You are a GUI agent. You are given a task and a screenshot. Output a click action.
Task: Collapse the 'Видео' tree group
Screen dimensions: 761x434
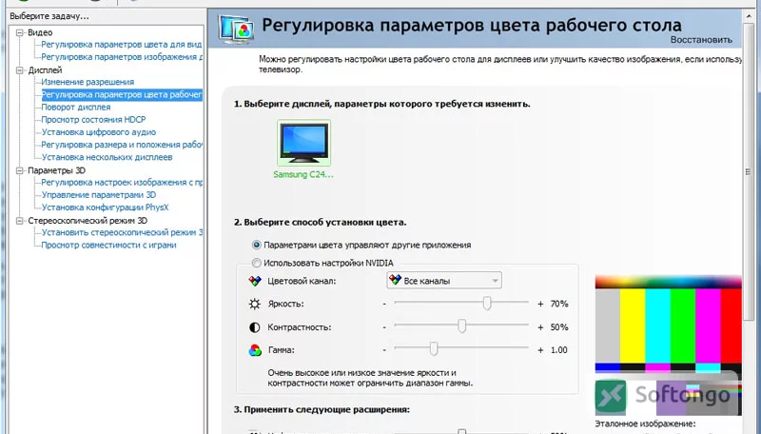pyautogui.click(x=20, y=32)
